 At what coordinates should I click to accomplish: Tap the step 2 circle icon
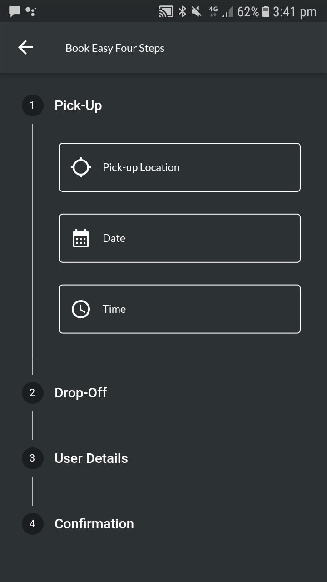point(32,393)
